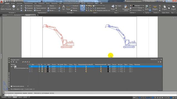Click the Массив (Array) tool
The image size is (177, 99).
coord(50,10)
